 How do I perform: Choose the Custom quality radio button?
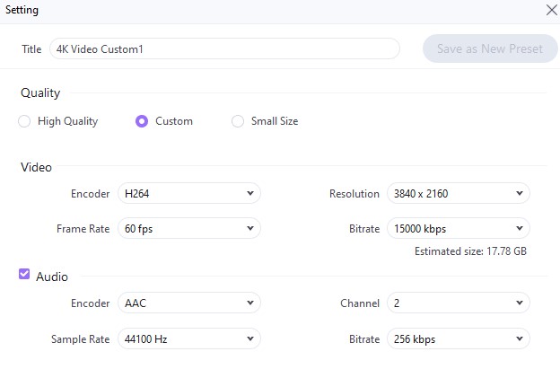(x=142, y=121)
